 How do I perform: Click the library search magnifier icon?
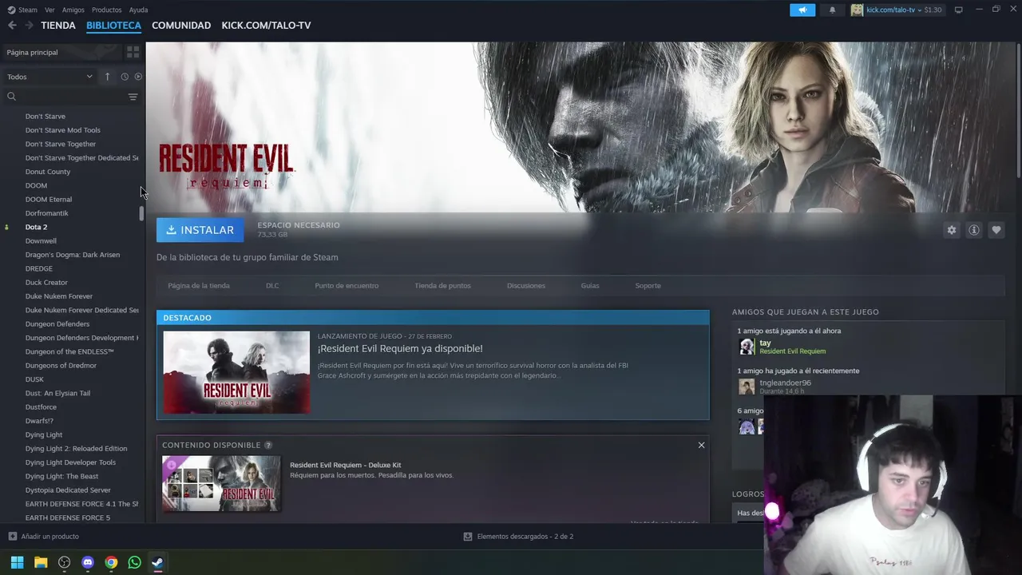(x=11, y=97)
